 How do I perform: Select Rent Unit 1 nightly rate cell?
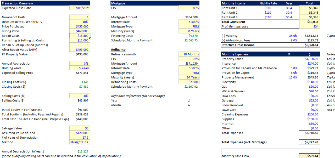[x=267, y=8]
